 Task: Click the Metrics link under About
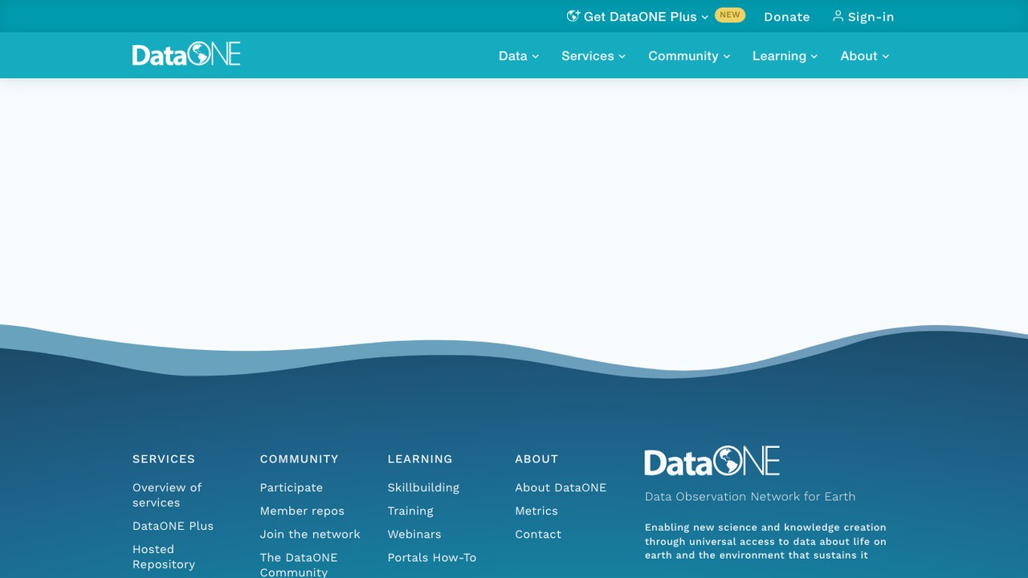click(536, 511)
